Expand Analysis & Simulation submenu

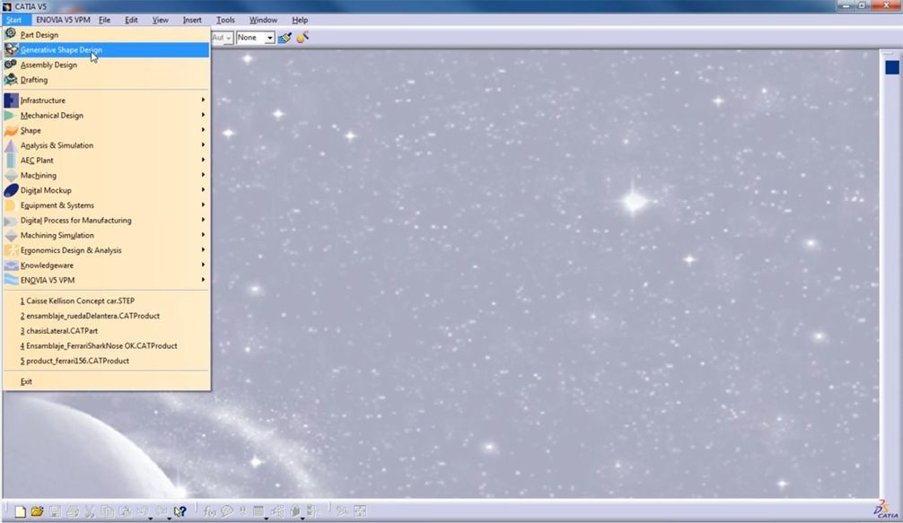click(106, 145)
